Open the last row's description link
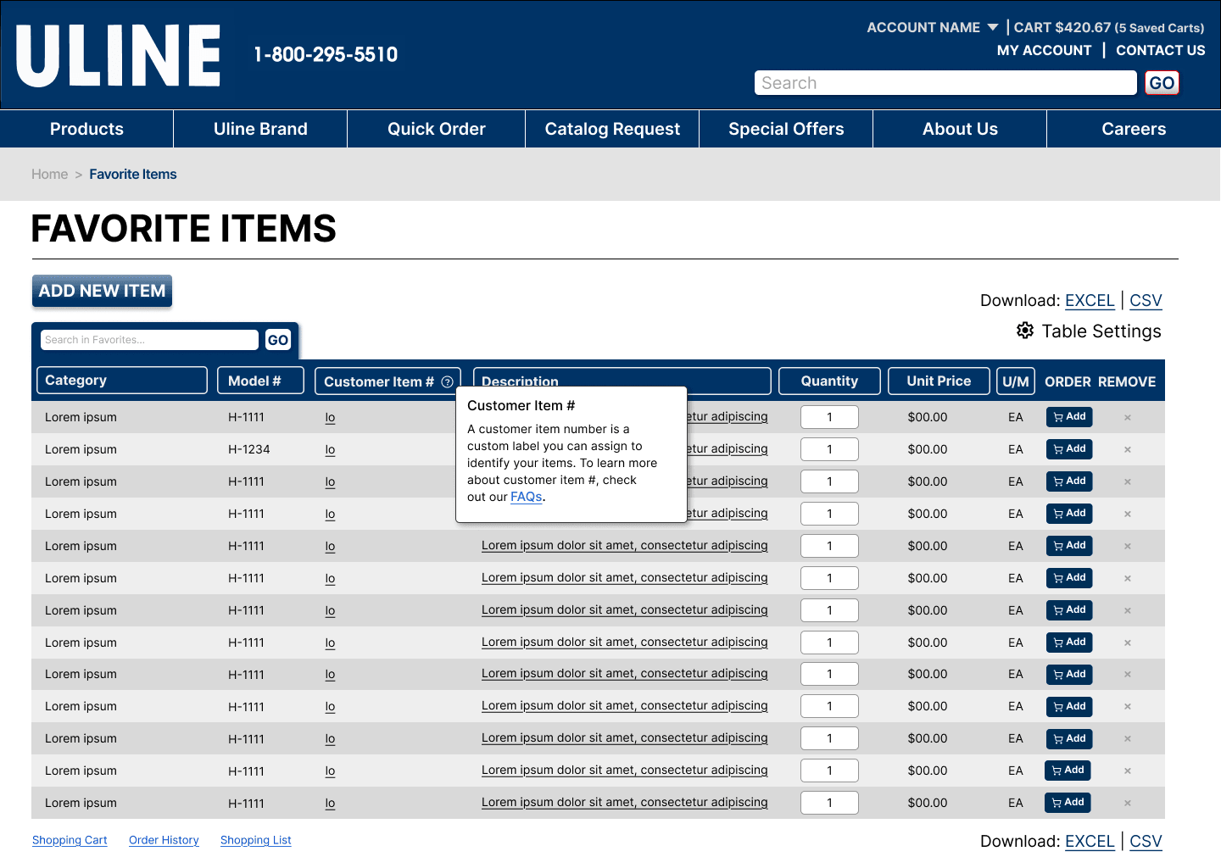 [624, 803]
